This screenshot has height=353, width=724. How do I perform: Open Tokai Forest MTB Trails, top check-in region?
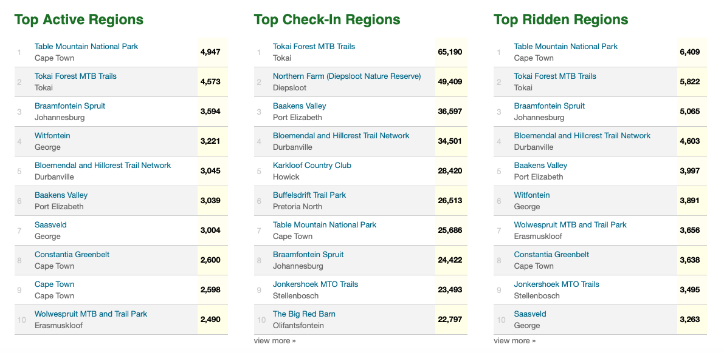click(314, 47)
